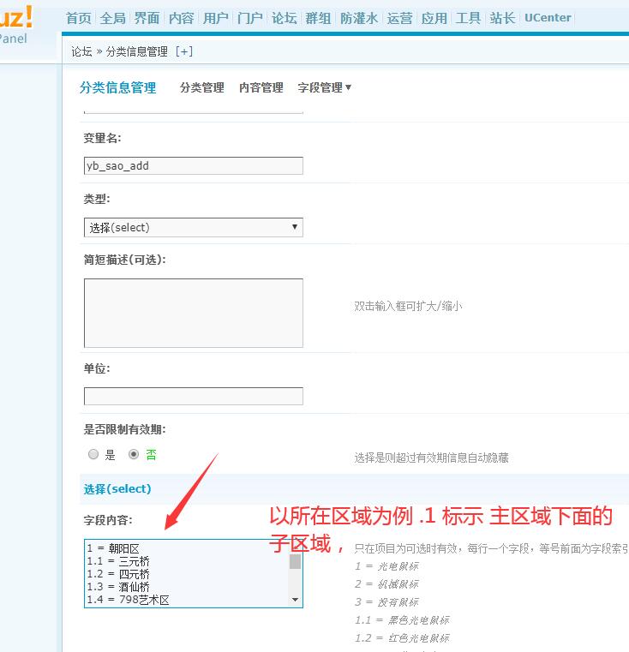629x652 pixels.
Task: Click the line '1.2 = 四元桥'
Action: coord(118,574)
